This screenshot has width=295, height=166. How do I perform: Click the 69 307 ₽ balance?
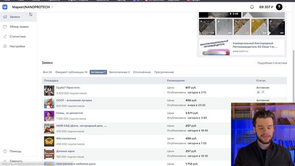[266, 7]
